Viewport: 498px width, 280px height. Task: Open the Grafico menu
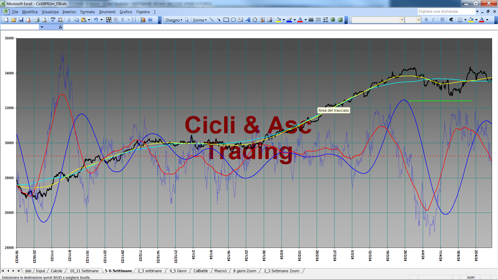126,12
